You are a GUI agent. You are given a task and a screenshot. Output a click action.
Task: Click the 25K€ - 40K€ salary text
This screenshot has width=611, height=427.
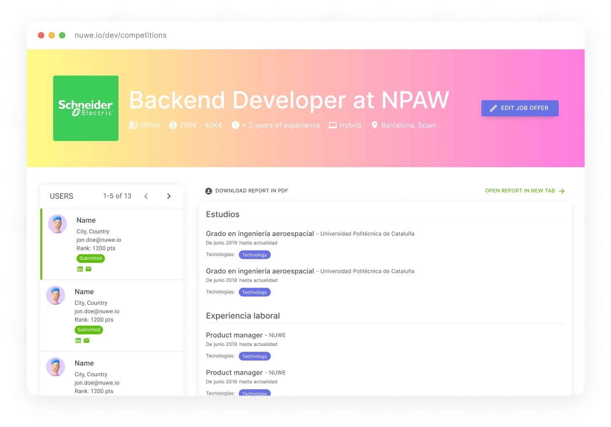tap(201, 125)
